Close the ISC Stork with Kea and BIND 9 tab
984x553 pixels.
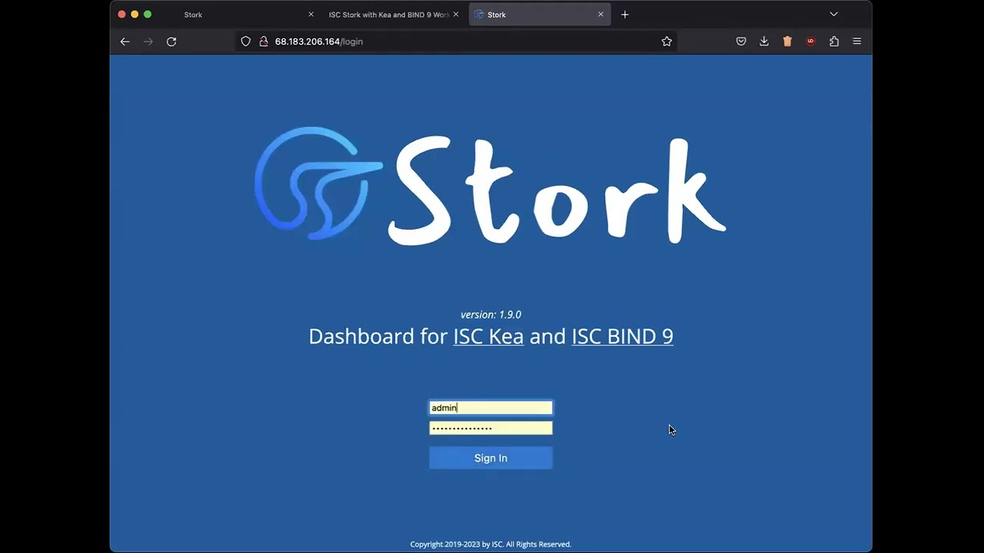coord(456,15)
